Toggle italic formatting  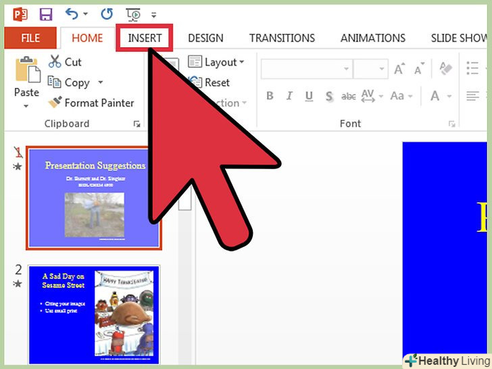point(289,96)
